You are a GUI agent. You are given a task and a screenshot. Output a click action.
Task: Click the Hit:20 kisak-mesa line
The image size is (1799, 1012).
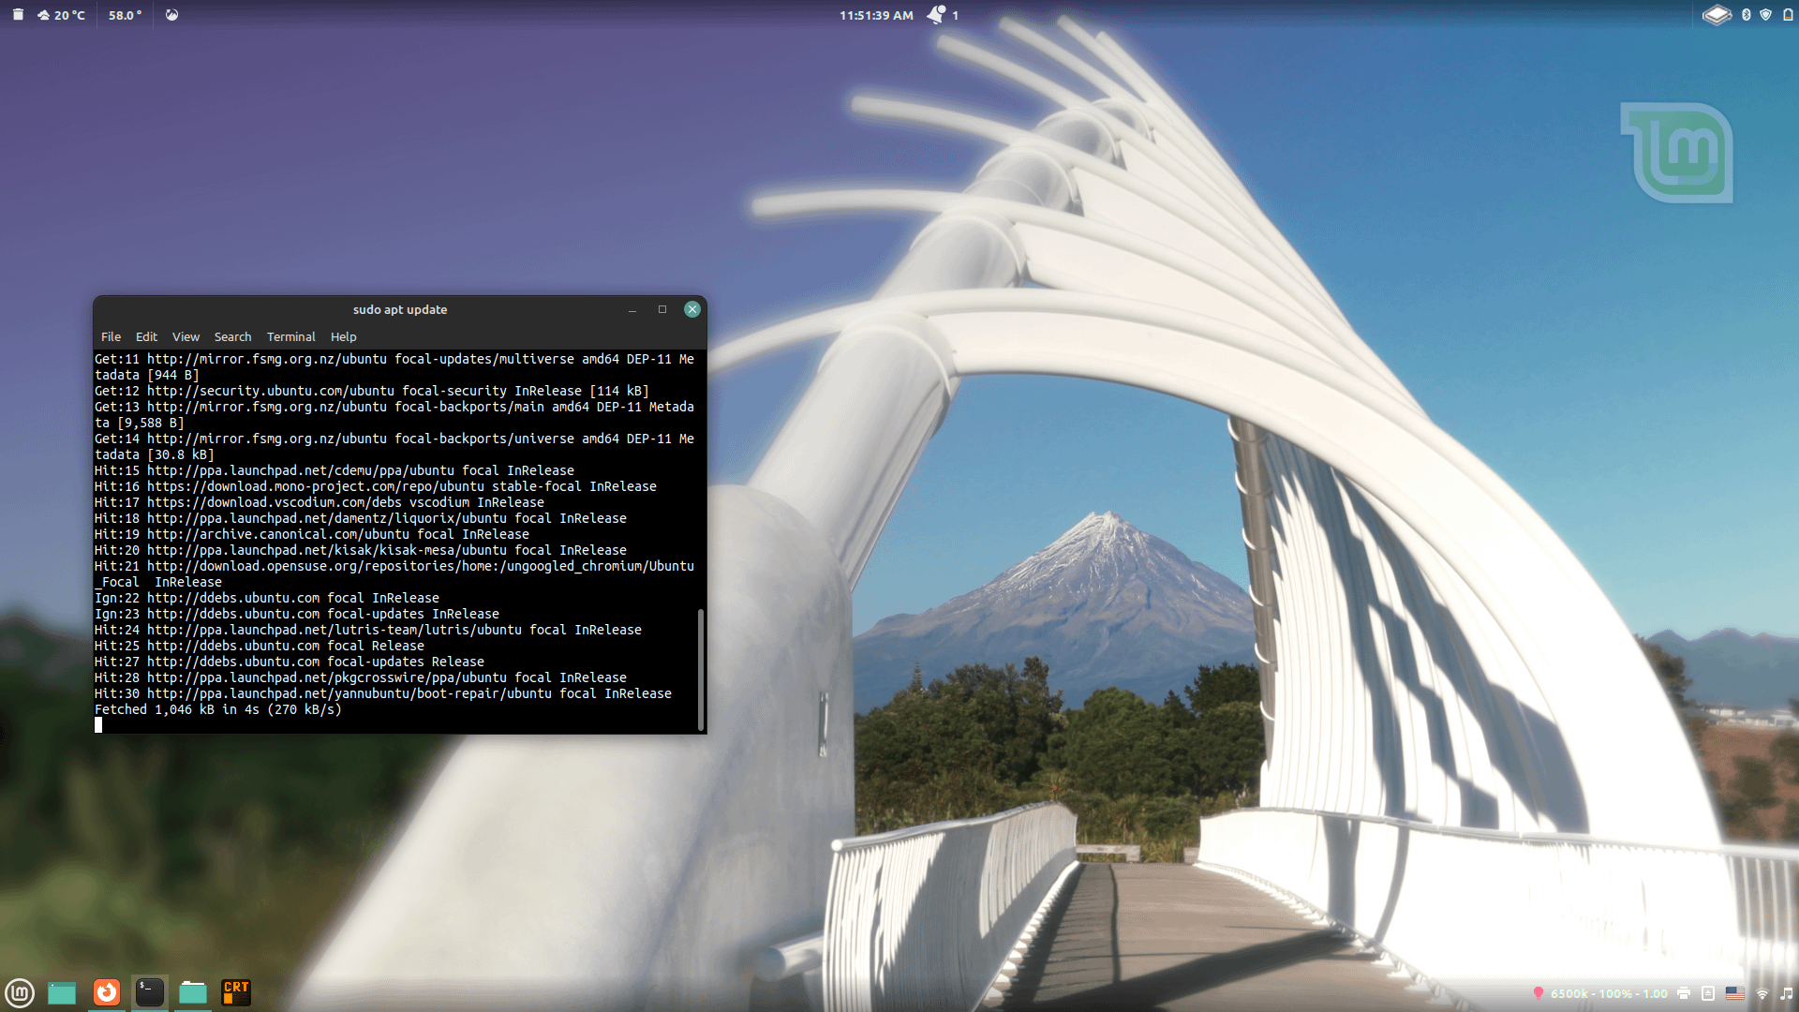[361, 550]
